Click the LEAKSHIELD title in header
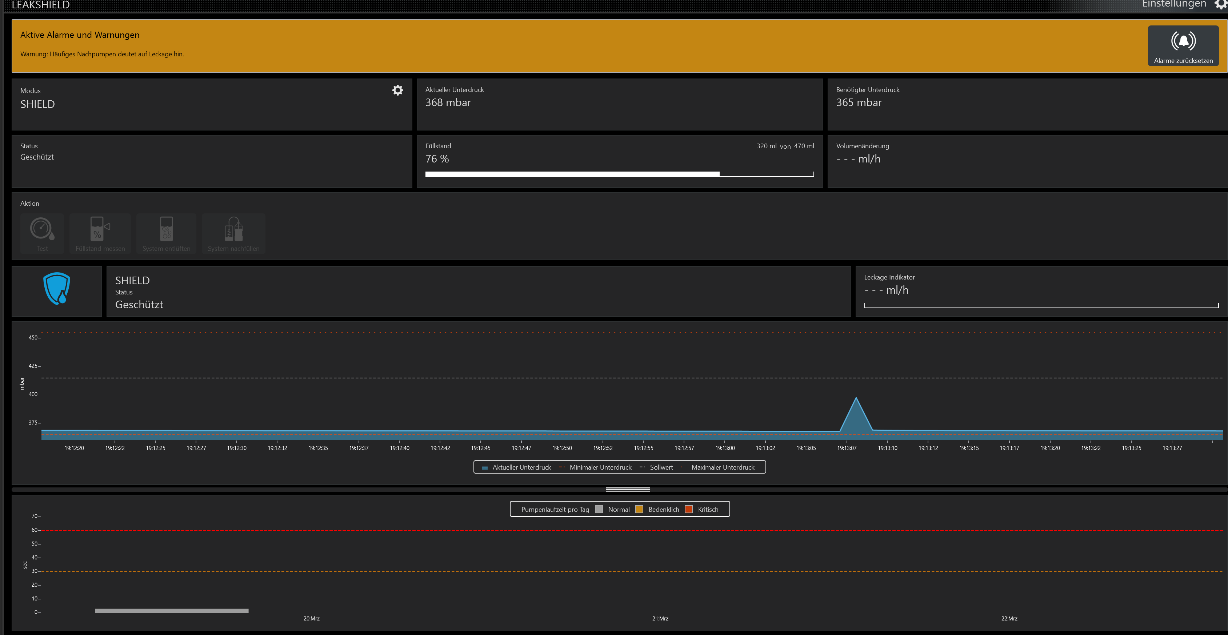The width and height of the screenshot is (1228, 635). click(x=40, y=5)
